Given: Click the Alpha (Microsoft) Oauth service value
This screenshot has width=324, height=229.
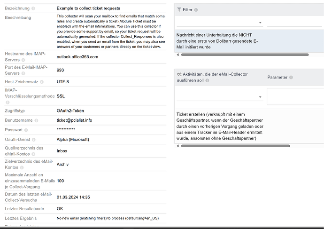Looking at the screenshot, I should coord(73,139).
